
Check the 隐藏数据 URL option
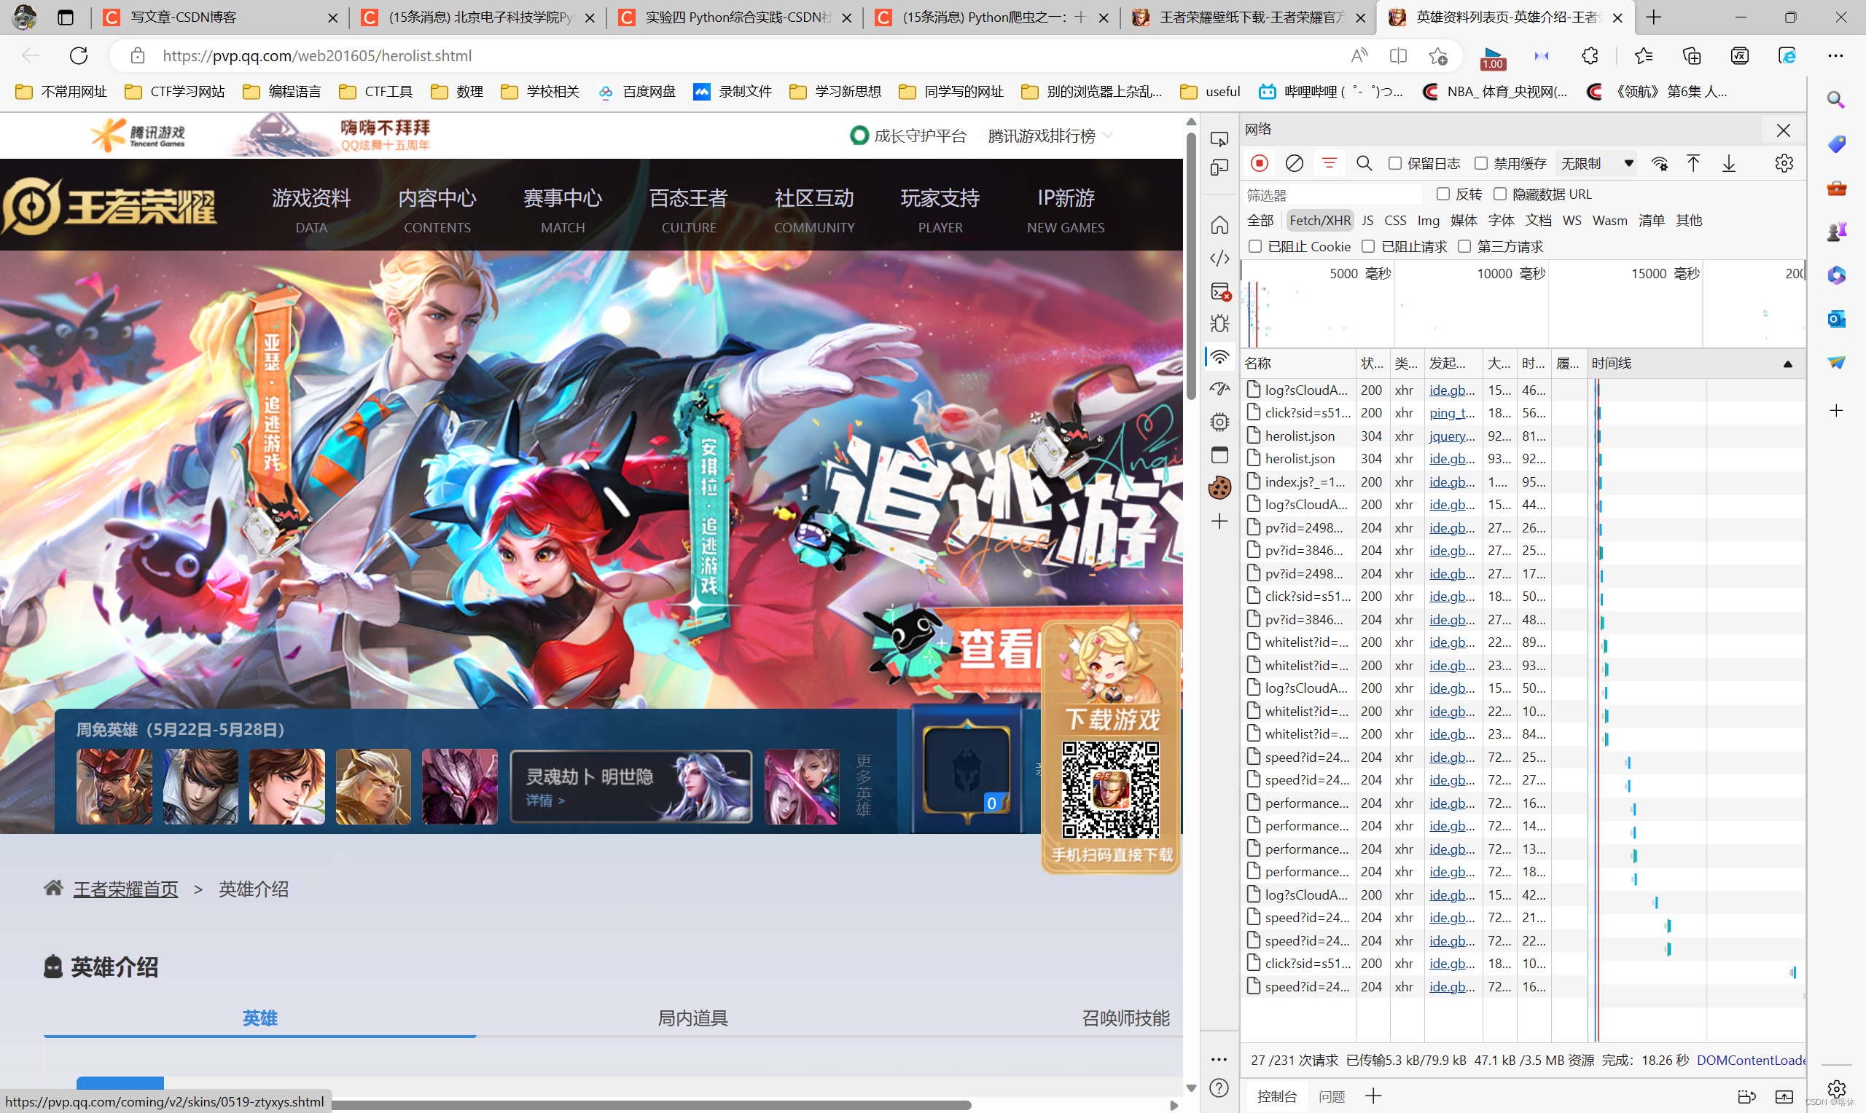click(x=1500, y=194)
